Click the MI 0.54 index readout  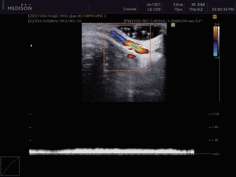click(198, 5)
